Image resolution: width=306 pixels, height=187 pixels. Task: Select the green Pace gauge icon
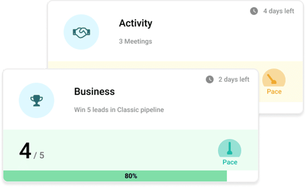coord(230,148)
